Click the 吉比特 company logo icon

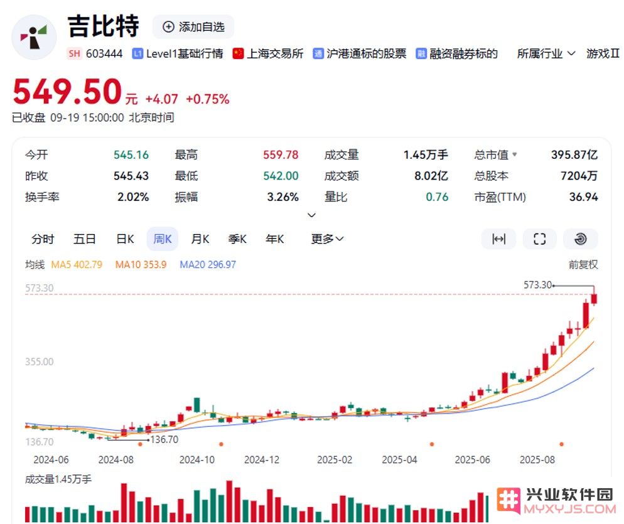[35, 37]
